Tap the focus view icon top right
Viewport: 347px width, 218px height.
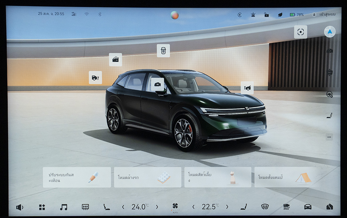(301, 32)
